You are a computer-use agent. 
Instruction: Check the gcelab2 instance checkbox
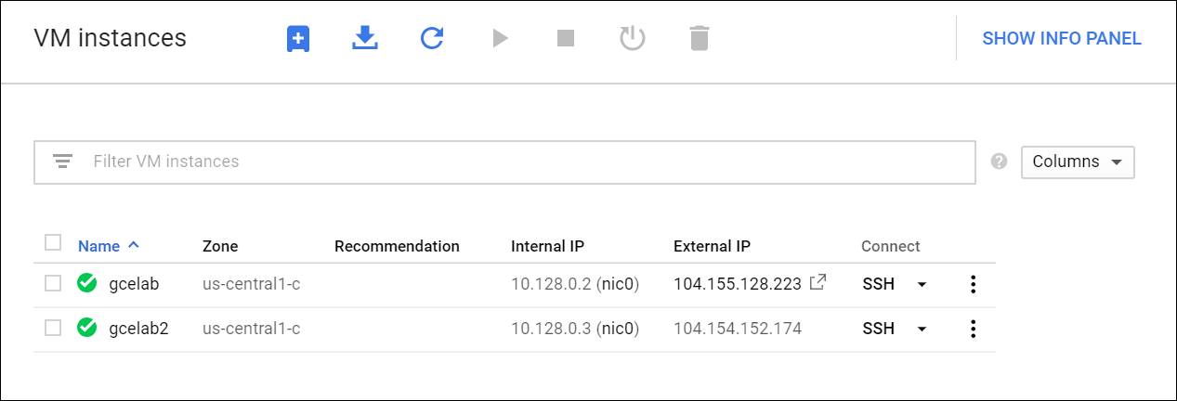click(53, 328)
